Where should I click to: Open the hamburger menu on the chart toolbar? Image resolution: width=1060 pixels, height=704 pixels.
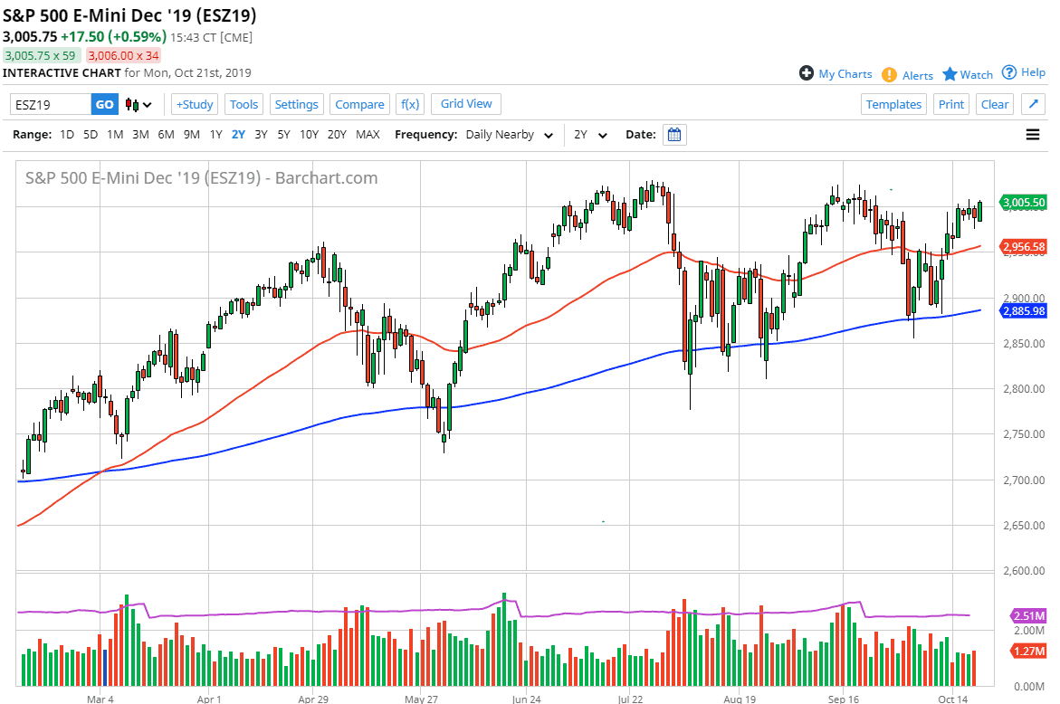pyautogui.click(x=1033, y=134)
